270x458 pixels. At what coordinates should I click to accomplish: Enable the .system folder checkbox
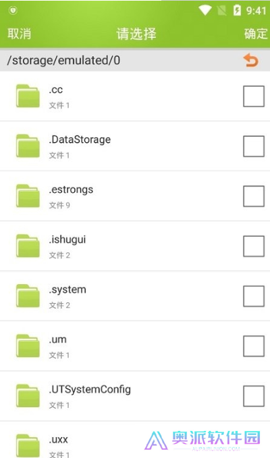pos(254,296)
